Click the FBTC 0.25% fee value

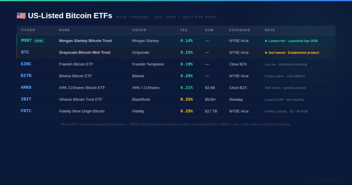point(187,111)
